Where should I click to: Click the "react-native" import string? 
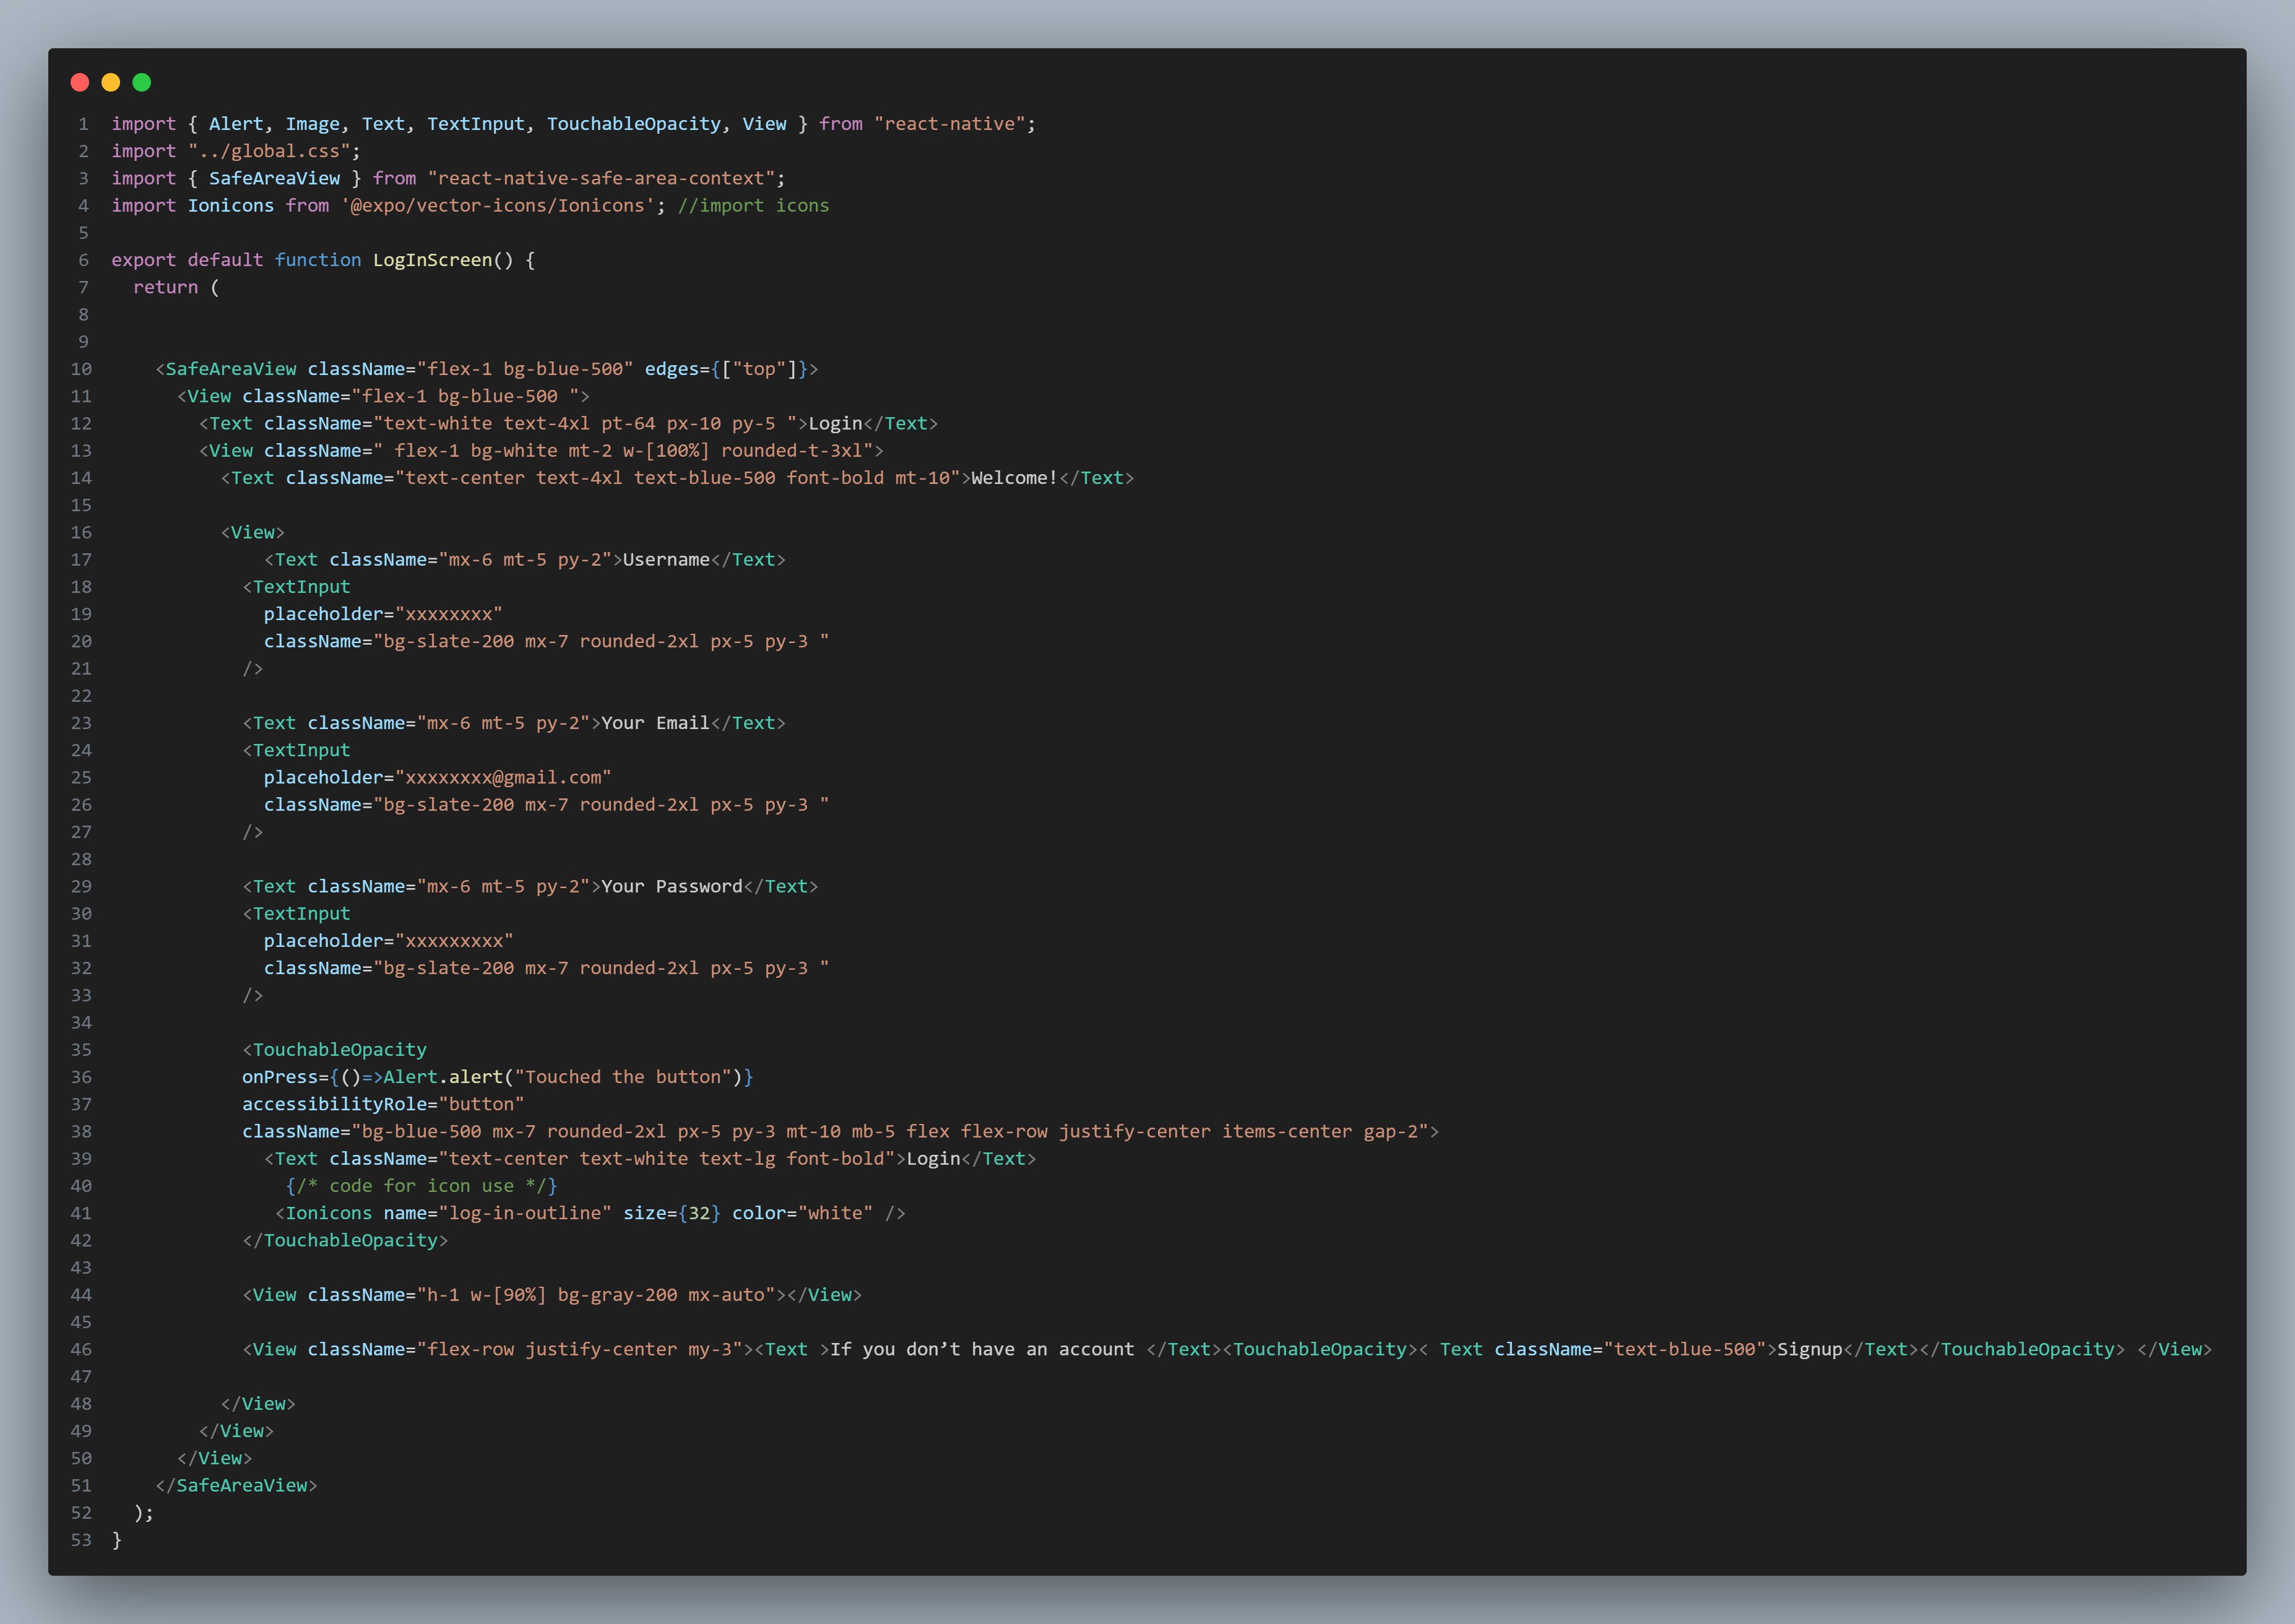point(950,124)
